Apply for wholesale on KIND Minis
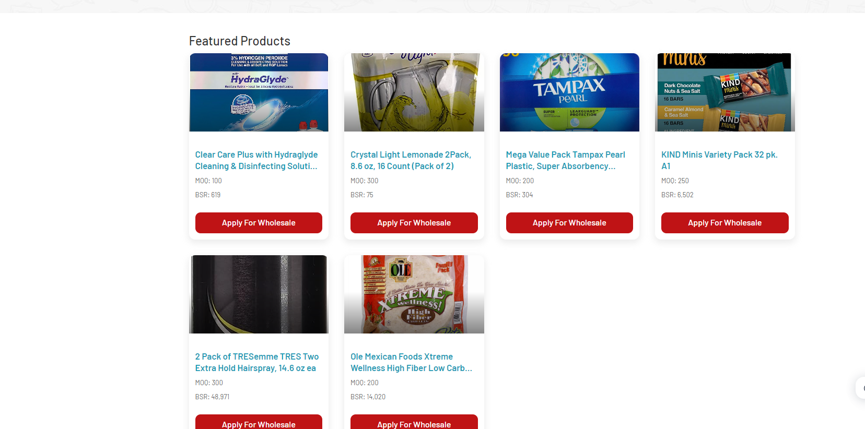Viewport: 865px width, 429px height. [x=725, y=223]
